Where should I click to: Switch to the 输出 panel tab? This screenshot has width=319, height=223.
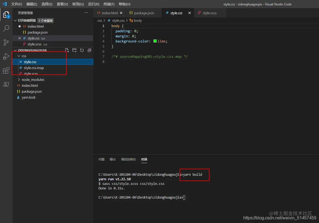113,159
